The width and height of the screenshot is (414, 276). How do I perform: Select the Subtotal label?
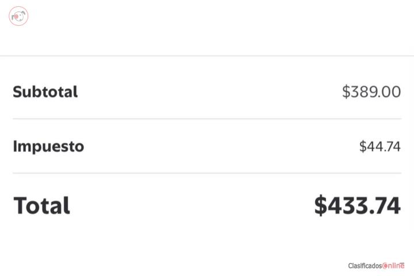tap(45, 92)
